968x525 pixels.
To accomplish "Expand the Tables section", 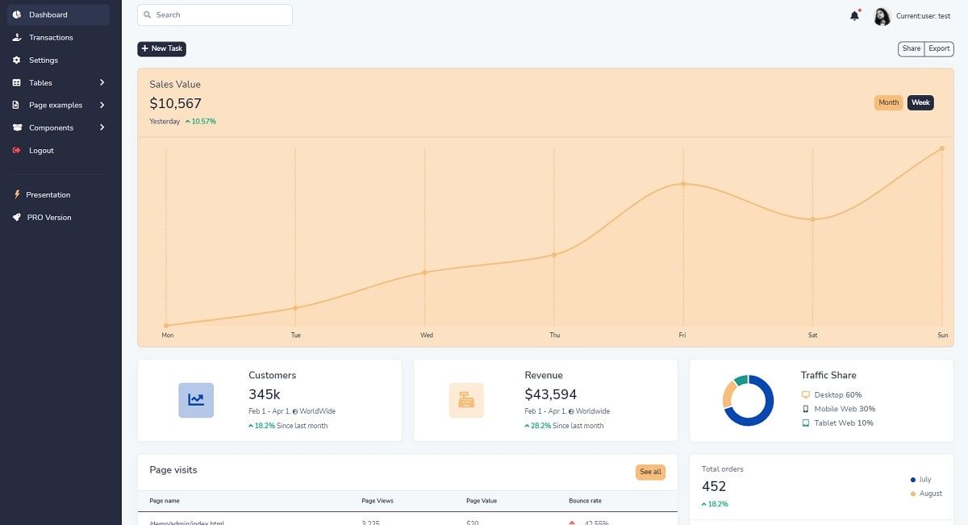I will click(x=40, y=82).
